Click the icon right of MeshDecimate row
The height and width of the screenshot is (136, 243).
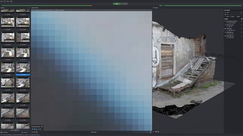pos(241,25)
